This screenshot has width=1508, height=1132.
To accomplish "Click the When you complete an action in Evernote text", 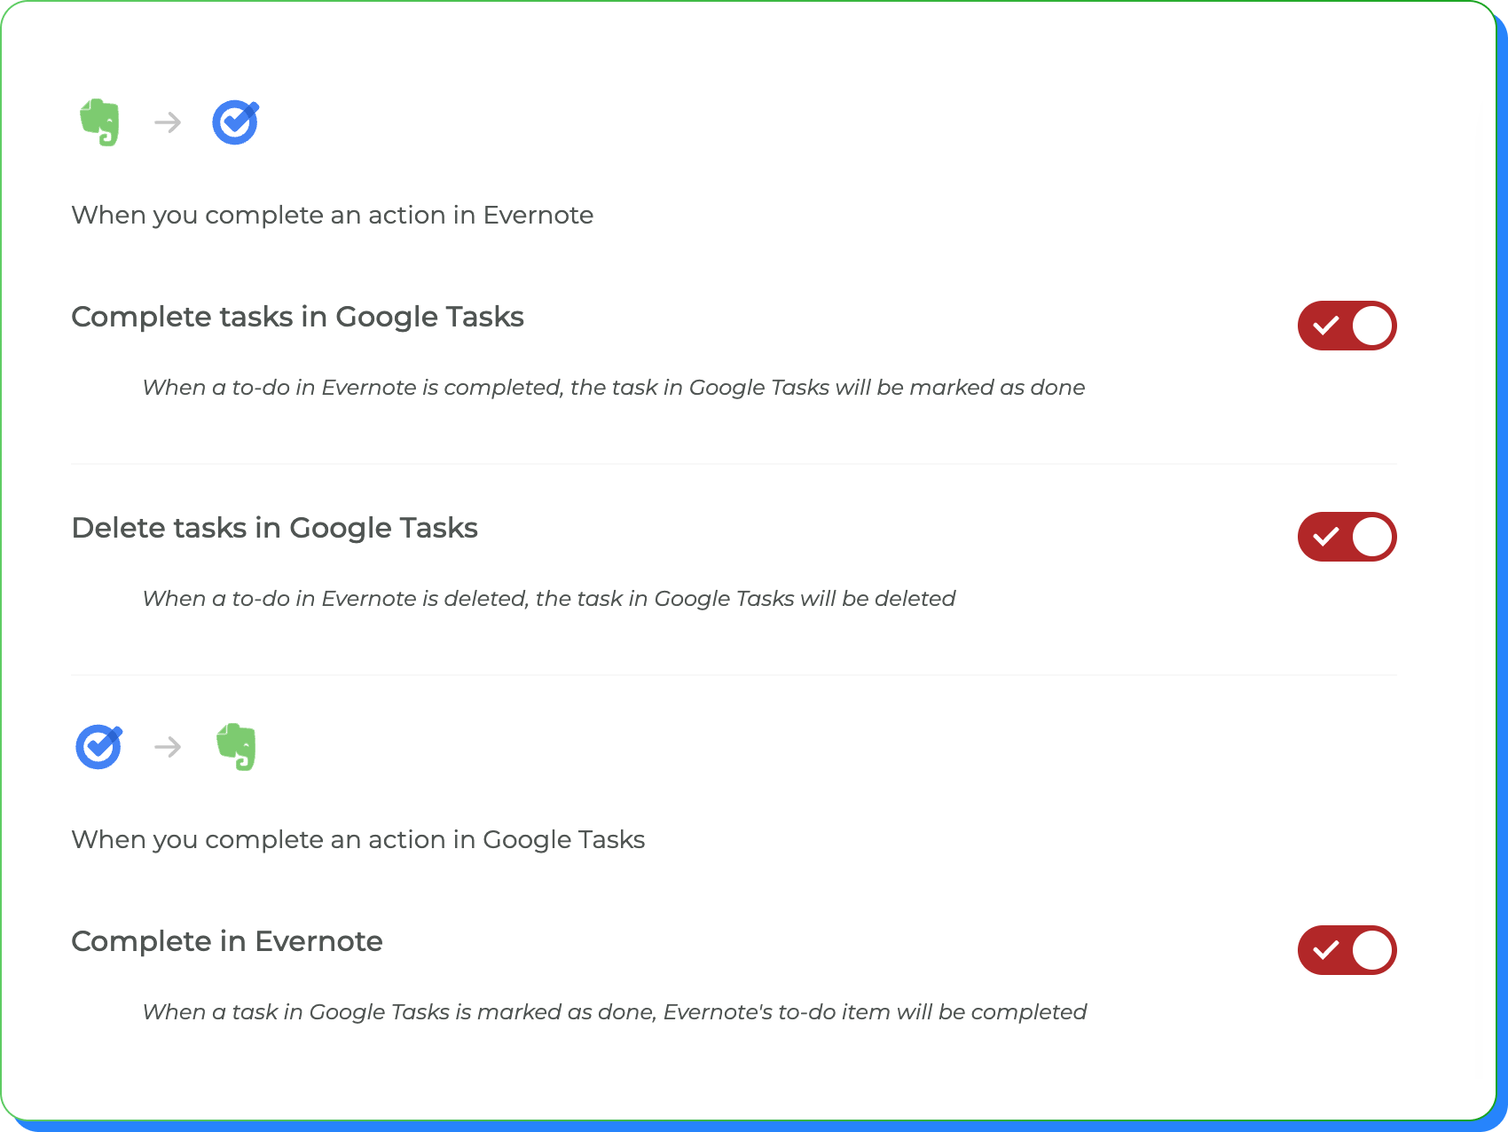I will pos(332,215).
